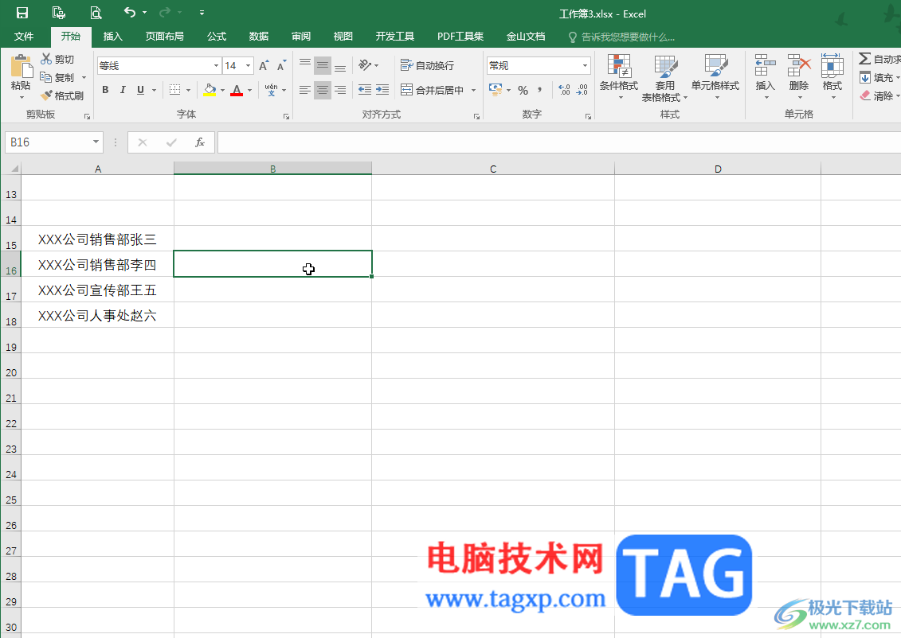Viewport: 901px width, 638px height.
Task: Click the Paste (粘贴) clipboard icon
Action: coord(22,66)
